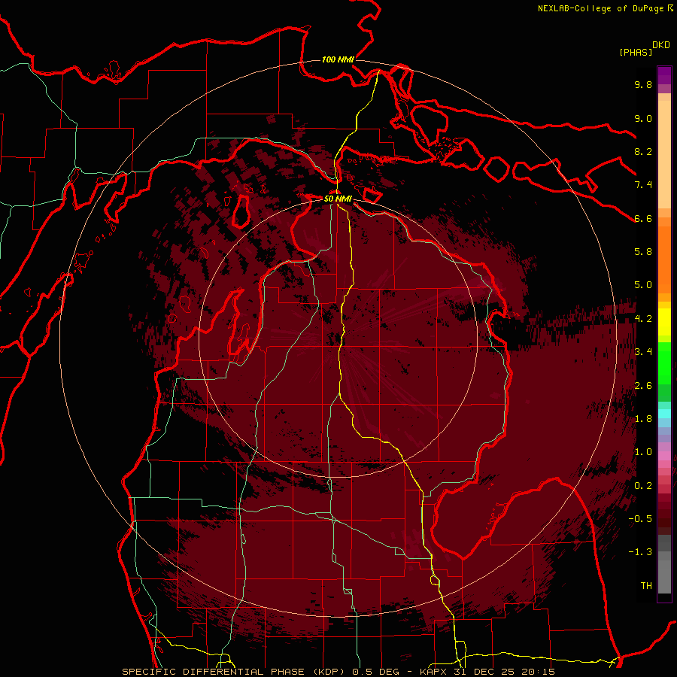Image resolution: width=677 pixels, height=677 pixels.
Task: Click the 100 NMI range ring label
Action: (x=338, y=59)
